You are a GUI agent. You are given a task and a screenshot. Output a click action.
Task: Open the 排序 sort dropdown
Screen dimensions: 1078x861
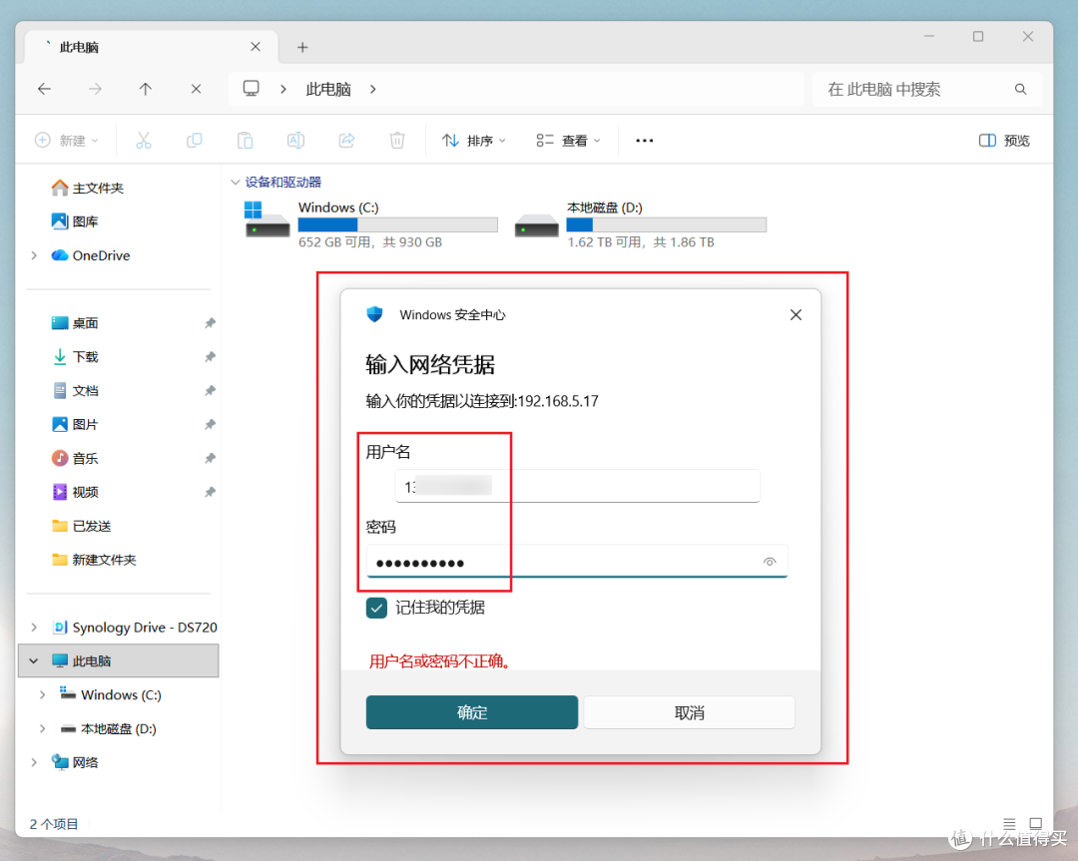tap(474, 141)
